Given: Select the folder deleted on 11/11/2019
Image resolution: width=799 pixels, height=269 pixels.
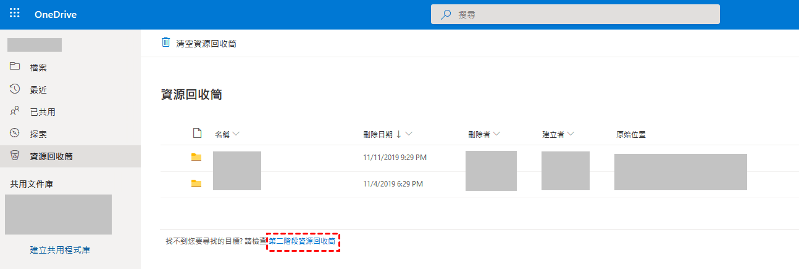Looking at the screenshot, I should tap(196, 158).
